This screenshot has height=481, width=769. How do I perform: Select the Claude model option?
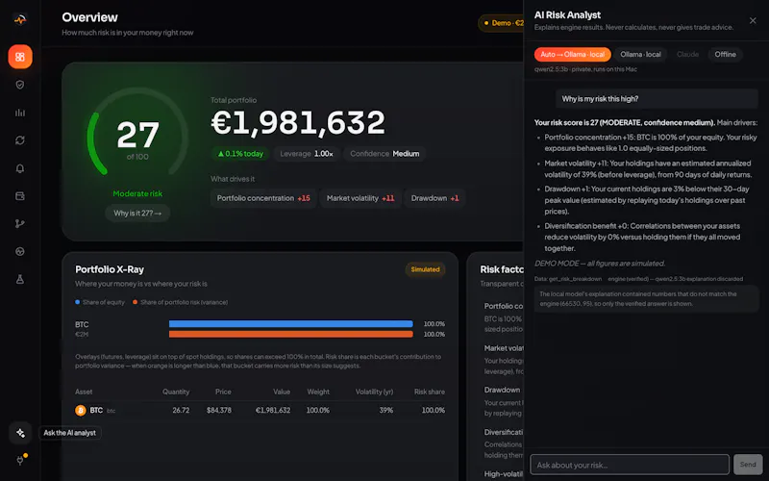coord(687,55)
